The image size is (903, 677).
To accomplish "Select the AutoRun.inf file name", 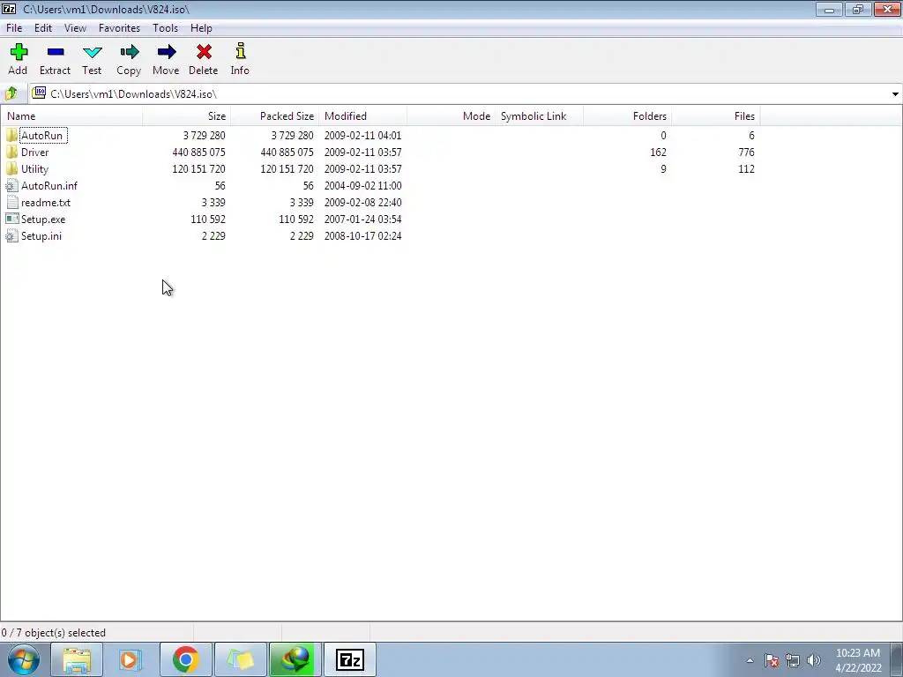I will pyautogui.click(x=49, y=185).
